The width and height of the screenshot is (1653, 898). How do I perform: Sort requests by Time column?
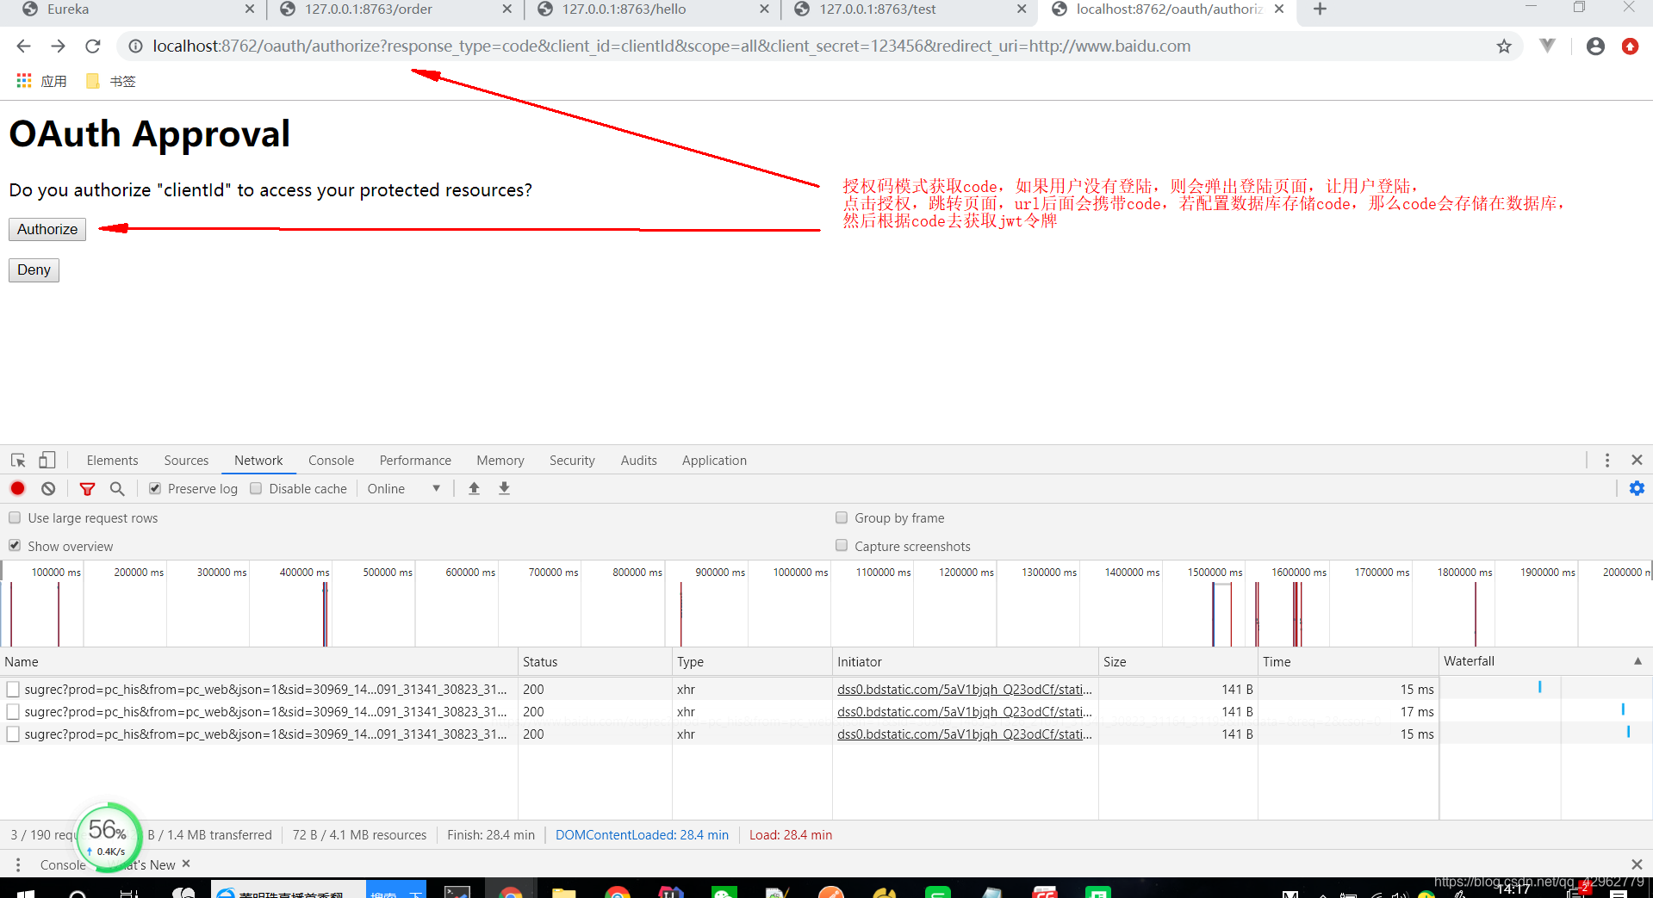[x=1348, y=661]
